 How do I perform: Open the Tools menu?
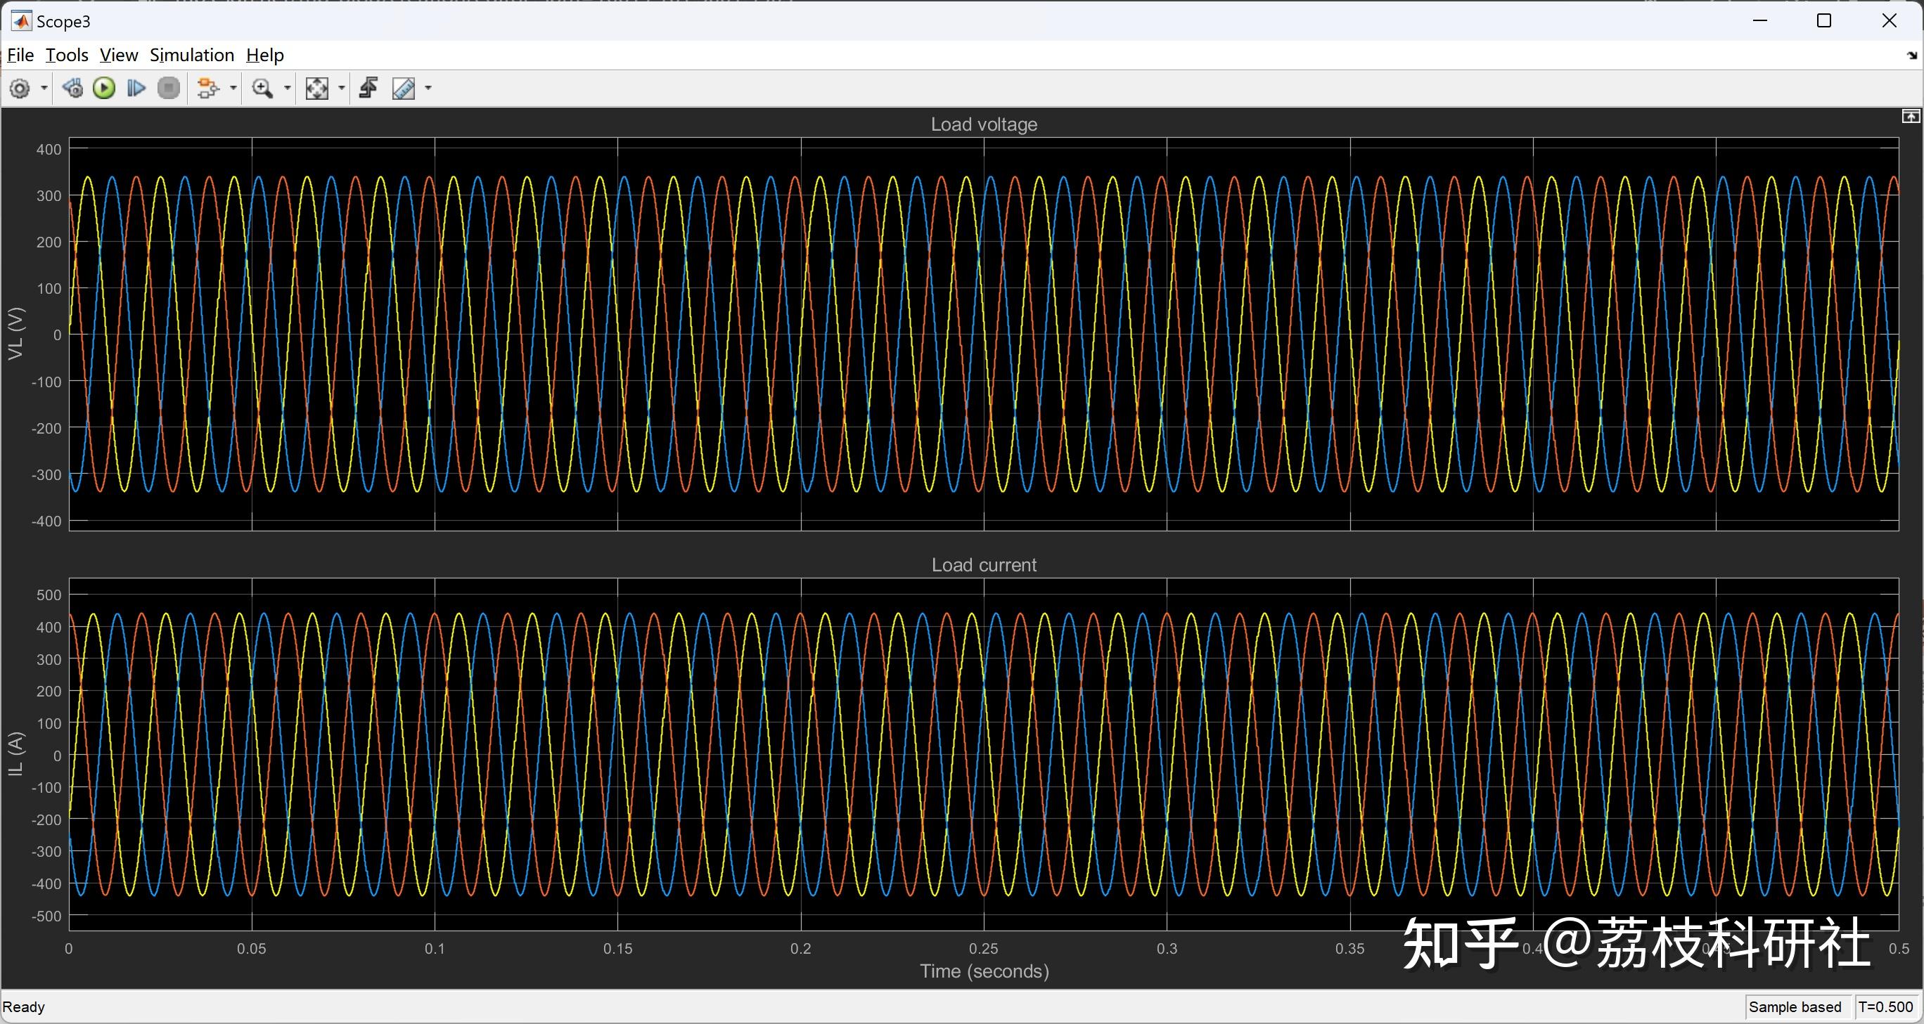(x=67, y=56)
